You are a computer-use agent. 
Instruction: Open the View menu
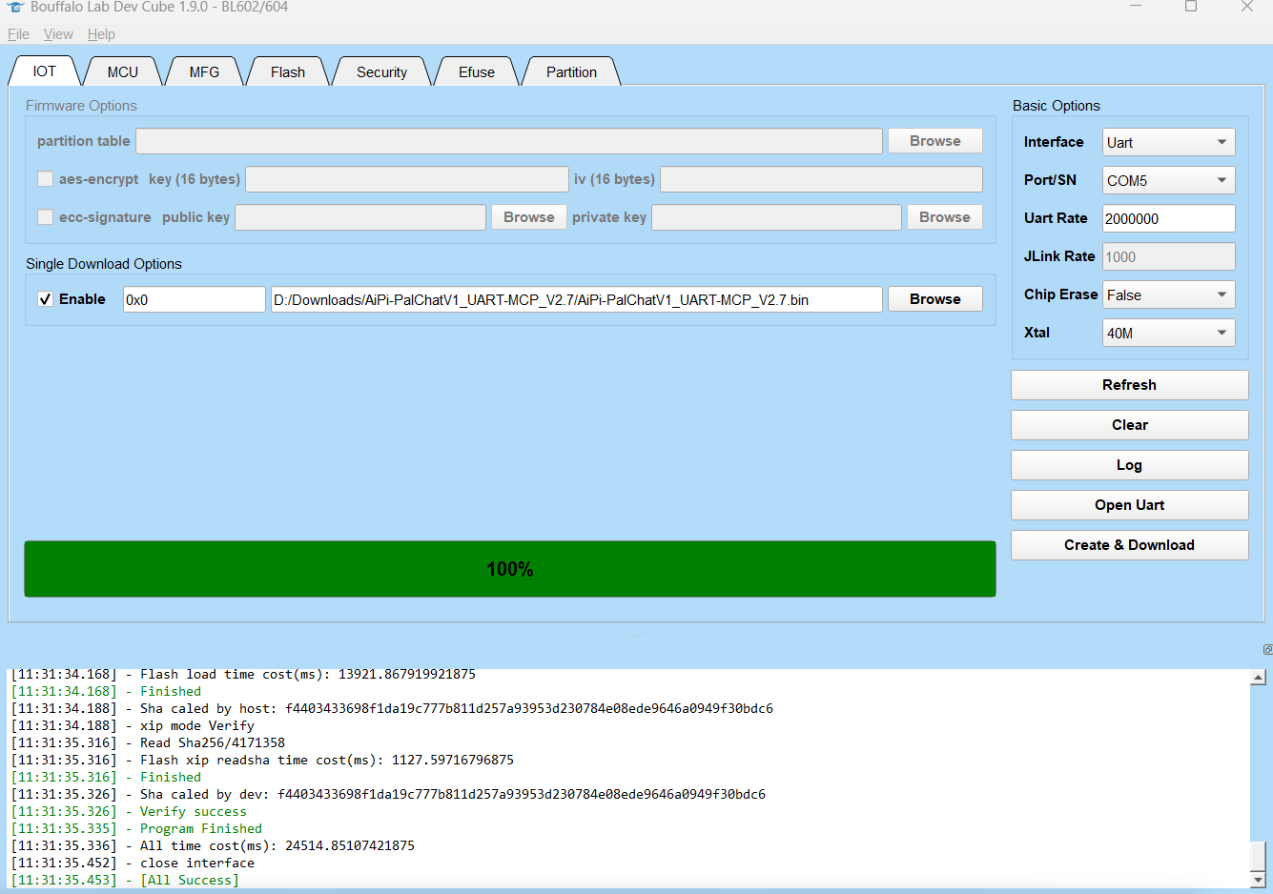(x=58, y=34)
